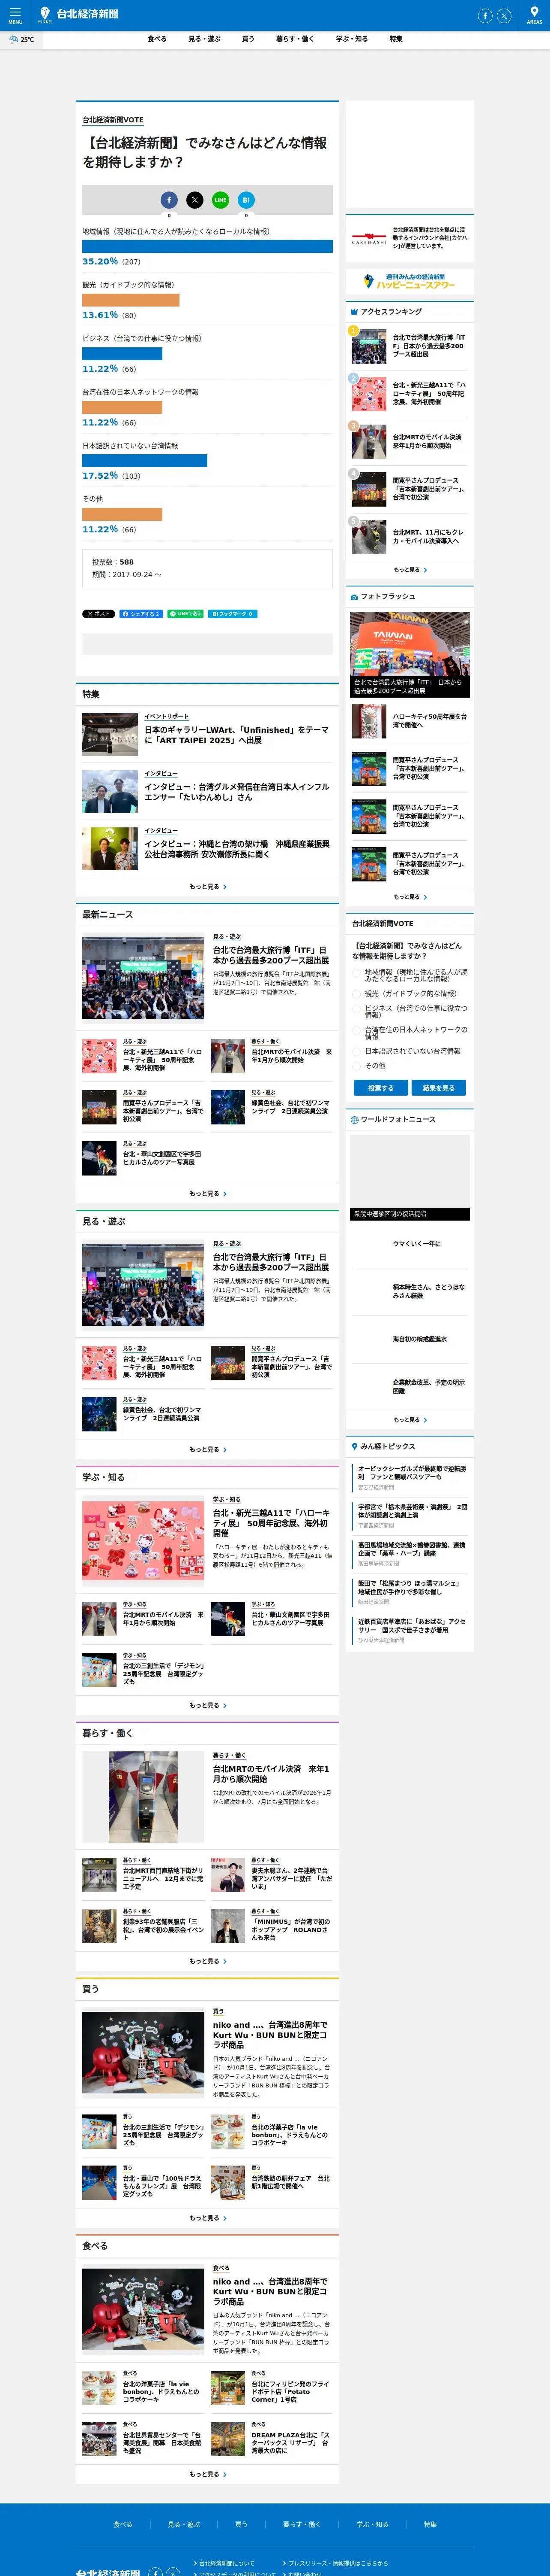
Task: Click the 投票する vote button
Action: point(380,1088)
